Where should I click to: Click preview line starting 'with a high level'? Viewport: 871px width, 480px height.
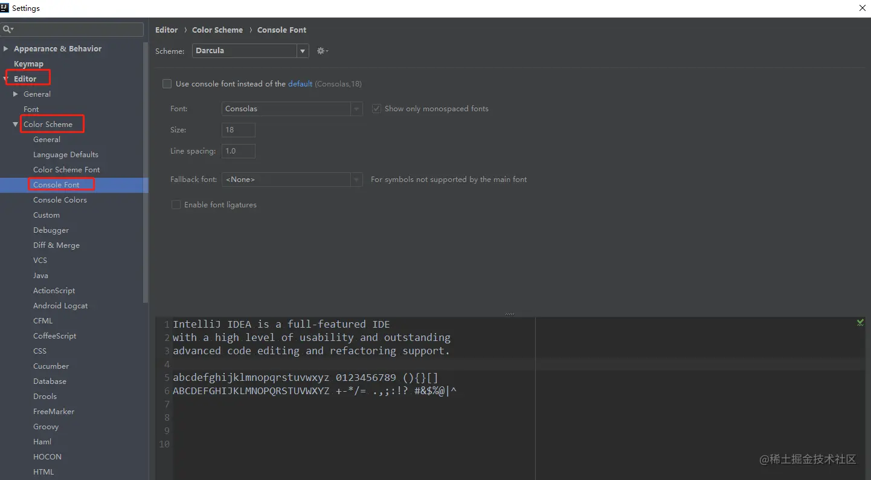point(312,337)
